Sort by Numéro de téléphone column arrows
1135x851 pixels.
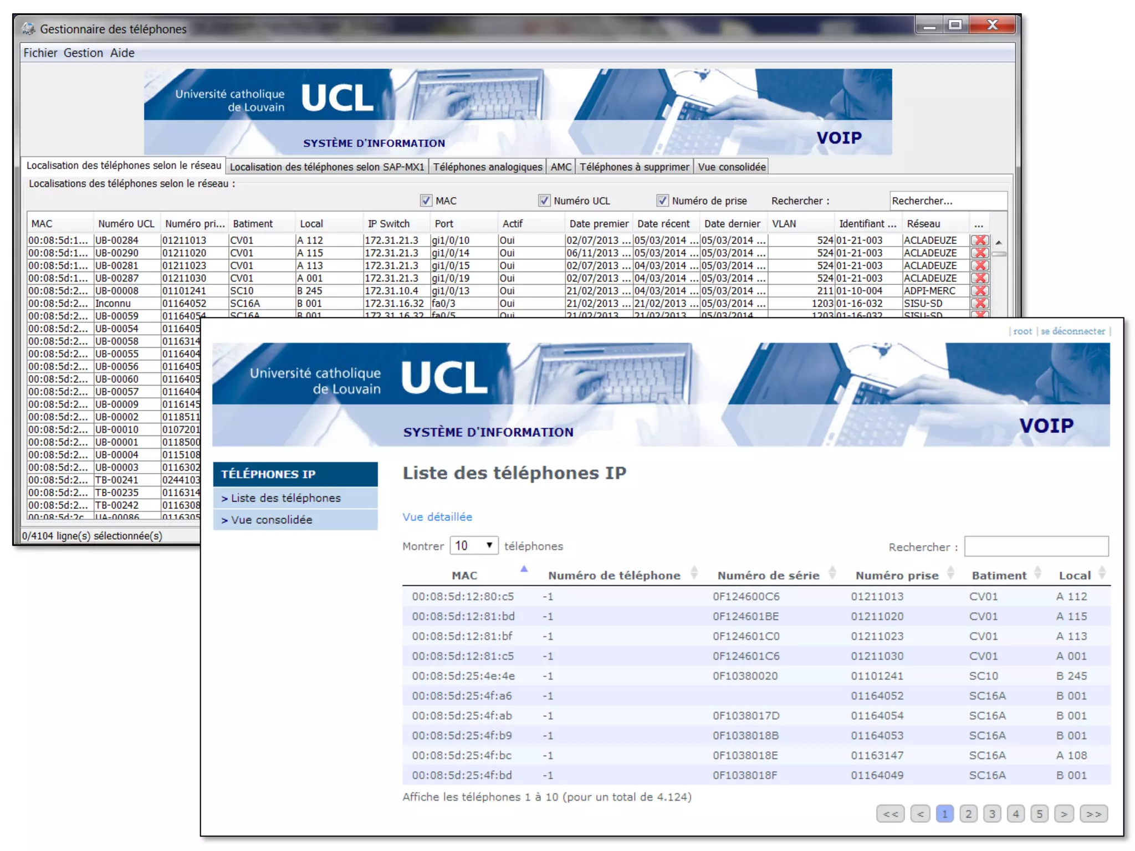click(x=693, y=573)
